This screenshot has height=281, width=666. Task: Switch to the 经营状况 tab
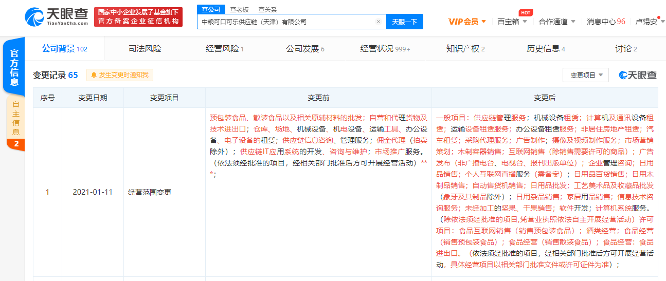pyautogui.click(x=385, y=49)
